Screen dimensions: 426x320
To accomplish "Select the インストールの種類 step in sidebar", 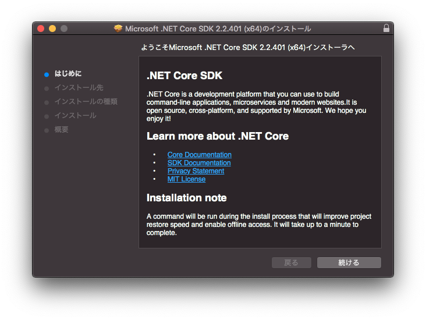I will [x=86, y=102].
